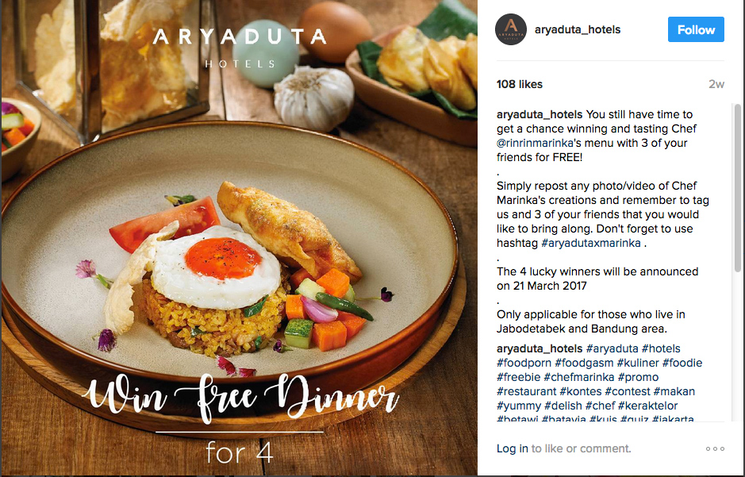The height and width of the screenshot is (477, 745).
Task: Open the #restaurant hashtag
Action: [x=527, y=391]
